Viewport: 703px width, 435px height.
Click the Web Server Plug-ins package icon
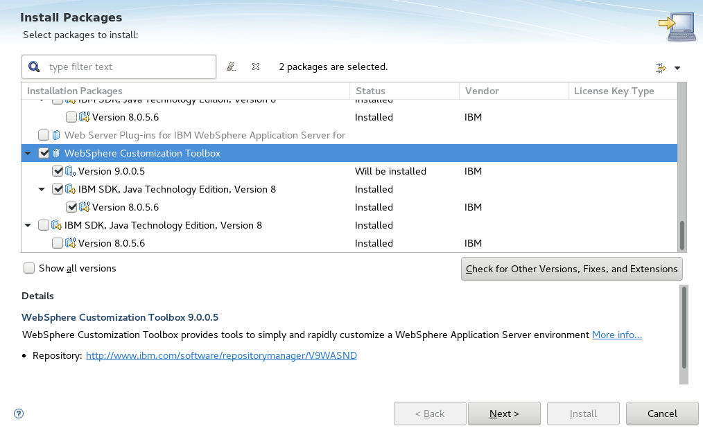click(56, 135)
